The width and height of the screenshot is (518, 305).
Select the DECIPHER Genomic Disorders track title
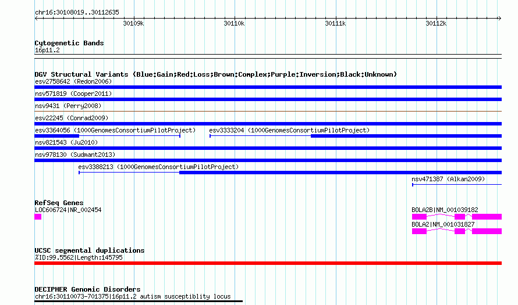point(87,289)
